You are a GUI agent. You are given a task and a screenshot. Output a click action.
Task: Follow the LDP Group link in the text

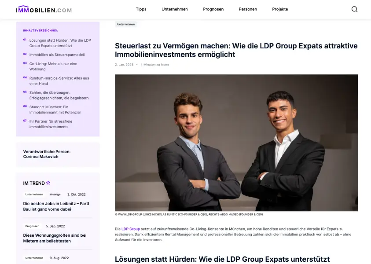tap(131, 229)
